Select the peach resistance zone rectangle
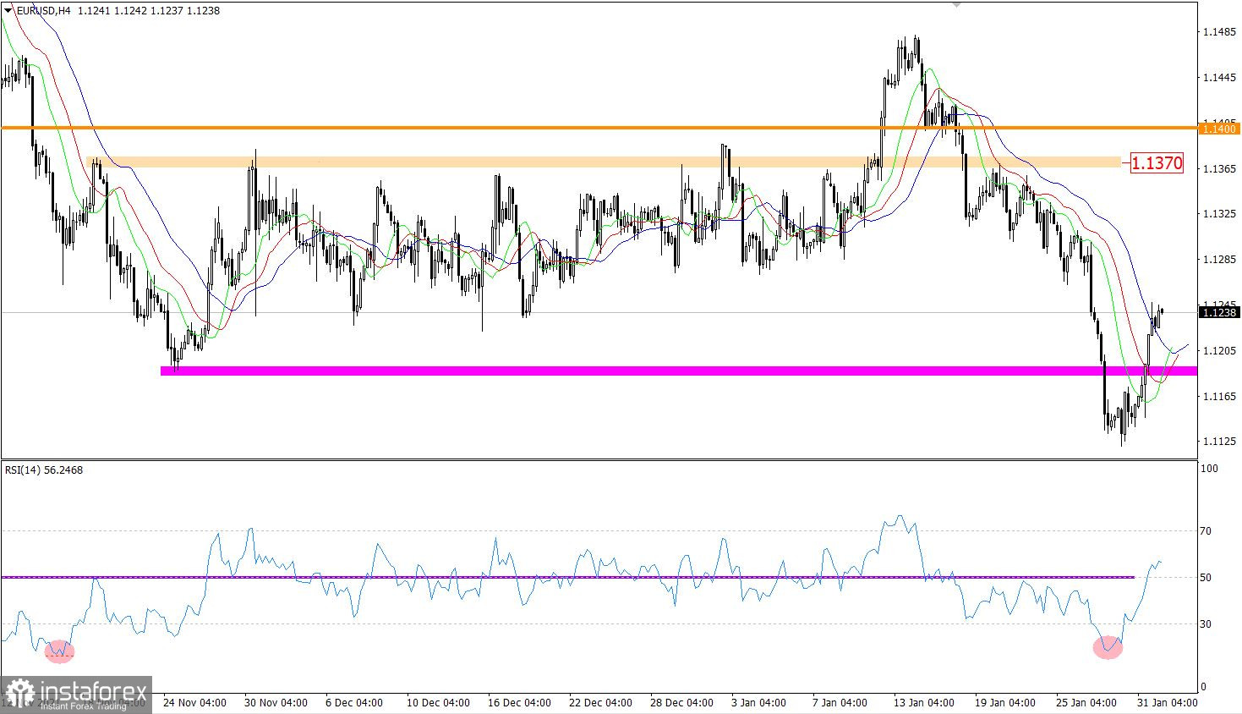Image resolution: width=1242 pixels, height=714 pixels. (604, 162)
